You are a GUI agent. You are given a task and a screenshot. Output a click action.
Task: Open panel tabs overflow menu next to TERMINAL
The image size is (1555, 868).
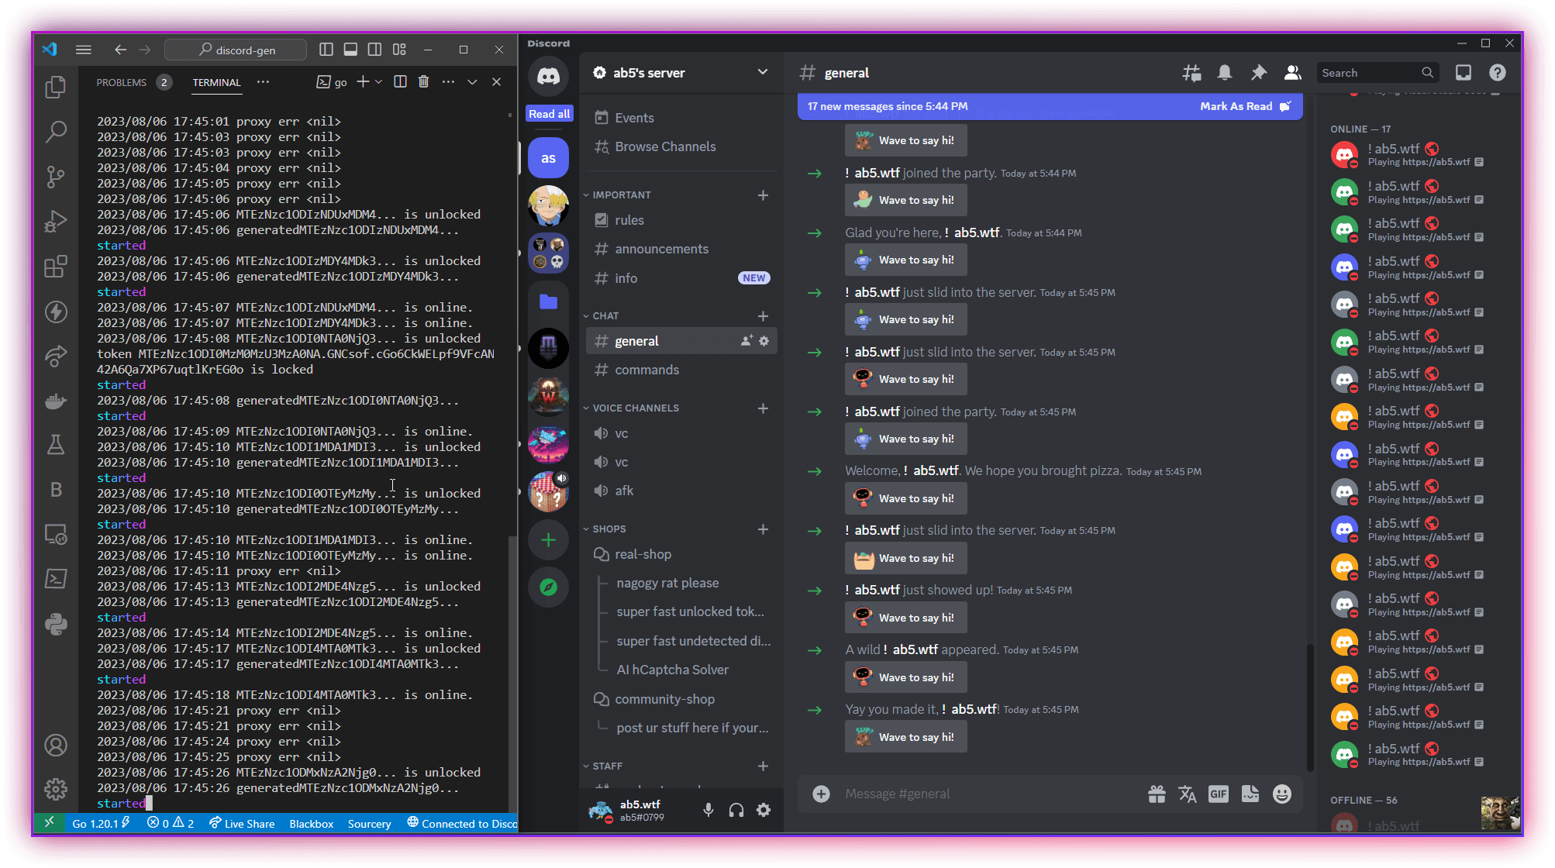click(264, 81)
